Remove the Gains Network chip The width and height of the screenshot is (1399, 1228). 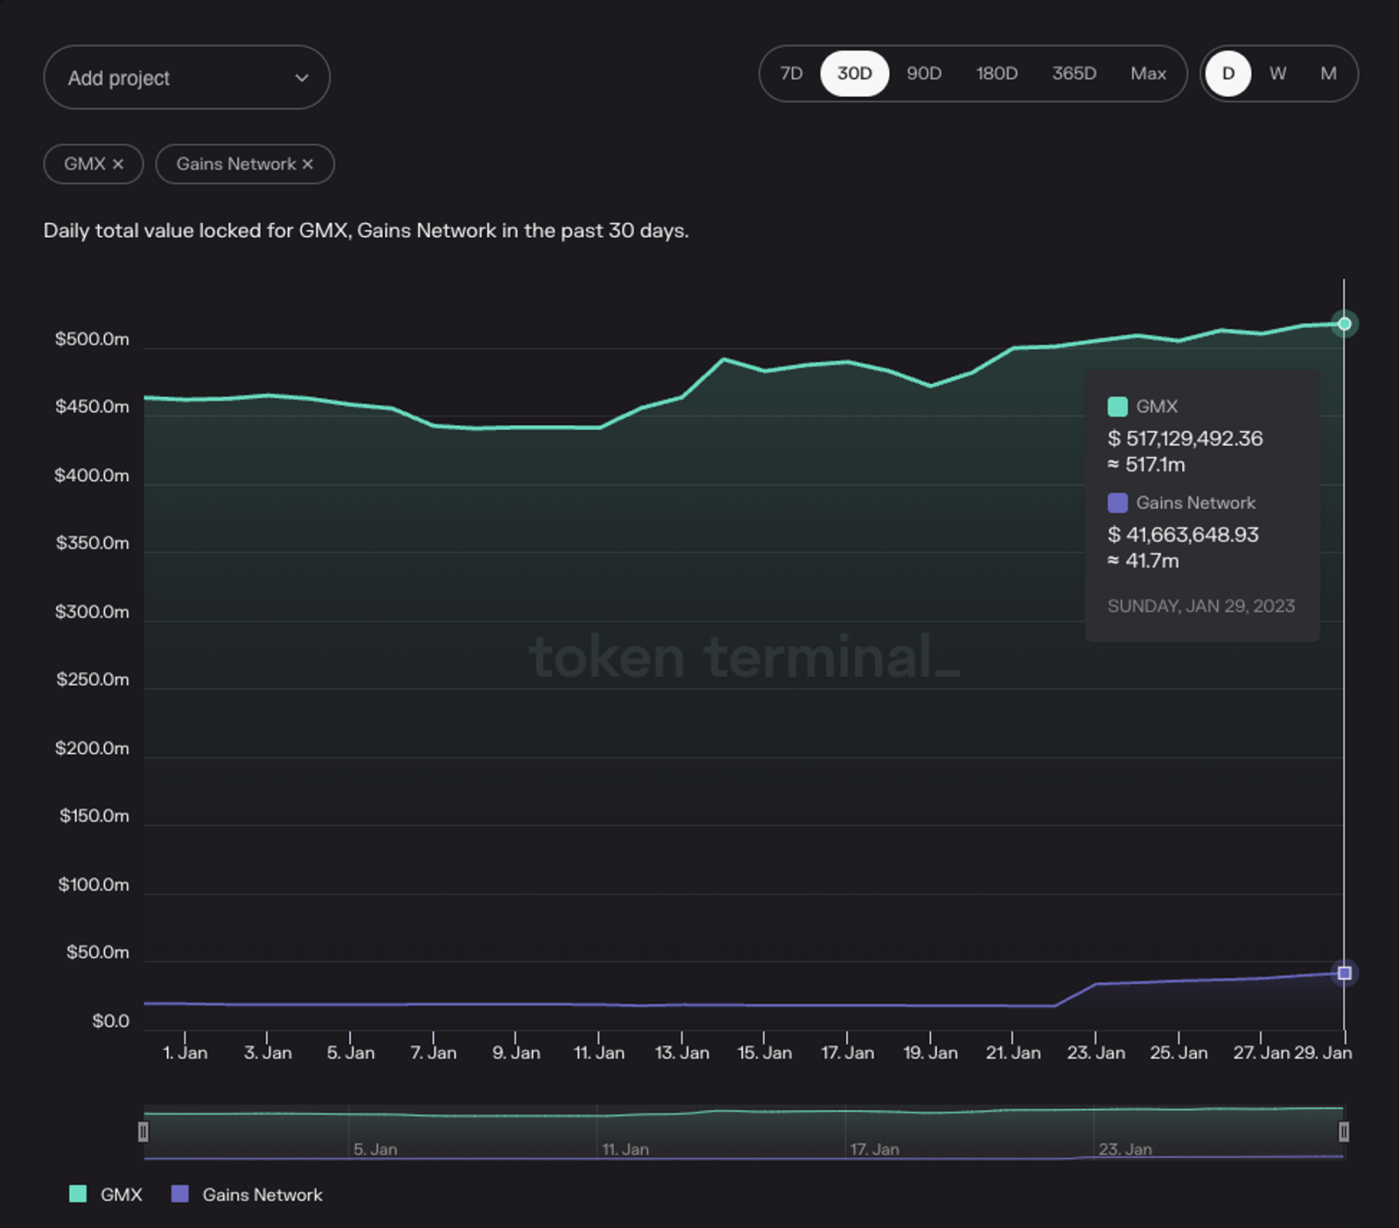(308, 164)
